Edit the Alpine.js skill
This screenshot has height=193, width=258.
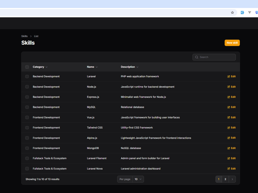[231, 138]
